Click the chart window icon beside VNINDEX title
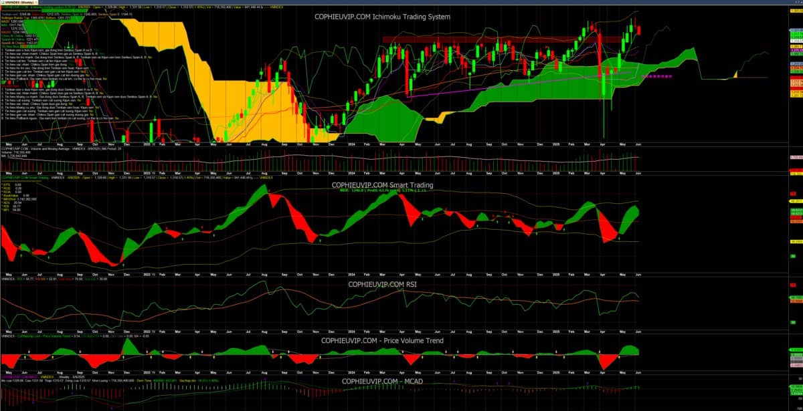The width and height of the screenshot is (803, 411). click(x=3, y=3)
